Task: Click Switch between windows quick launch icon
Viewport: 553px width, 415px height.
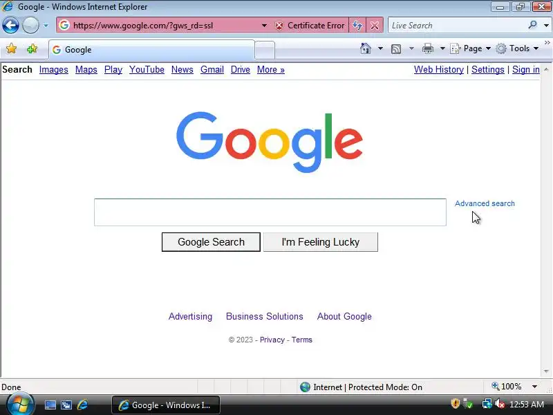Action: 66,405
